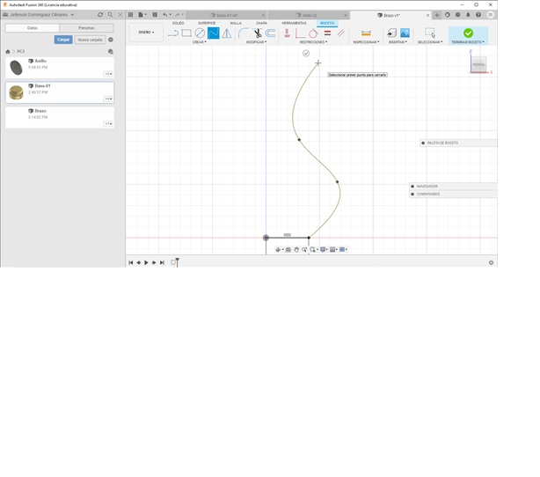Close the data panel
This screenshot has width=540, height=477.
pyautogui.click(x=120, y=15)
